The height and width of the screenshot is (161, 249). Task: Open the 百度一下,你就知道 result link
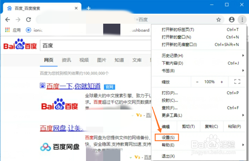tap(74, 86)
